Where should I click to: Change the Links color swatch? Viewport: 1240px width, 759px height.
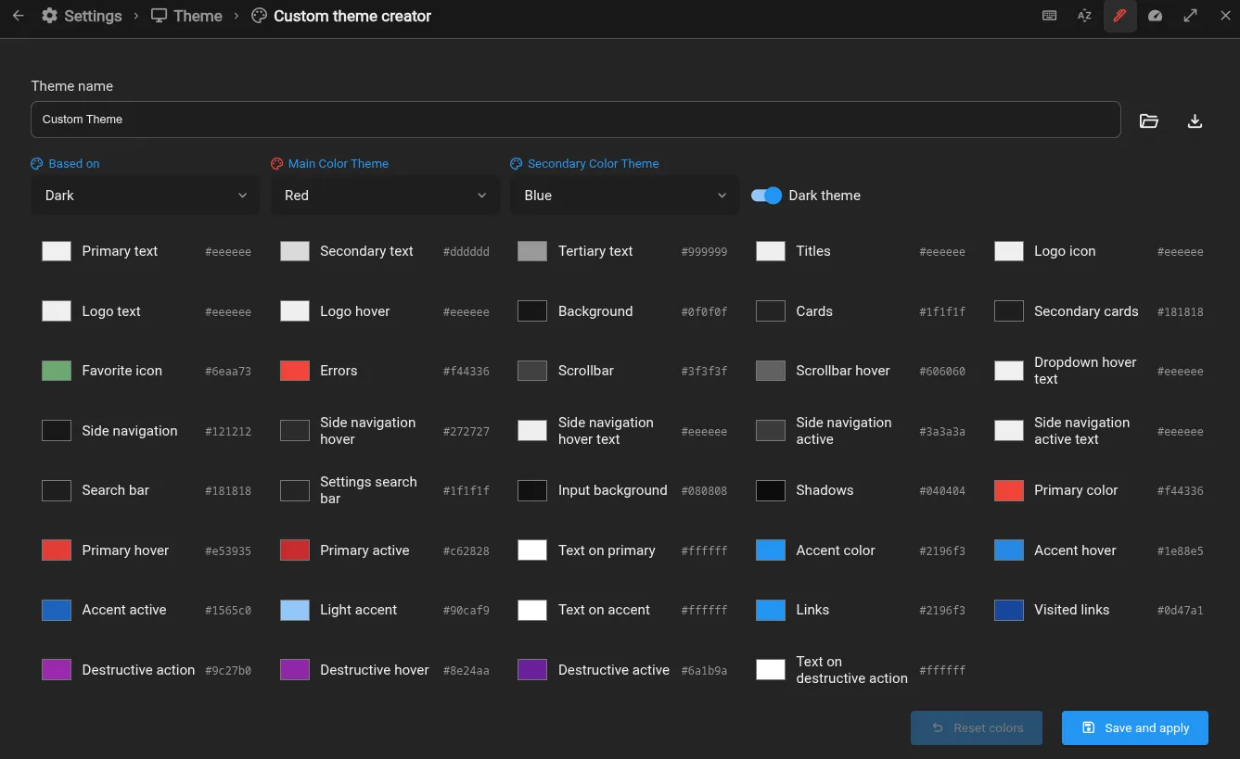coord(771,610)
